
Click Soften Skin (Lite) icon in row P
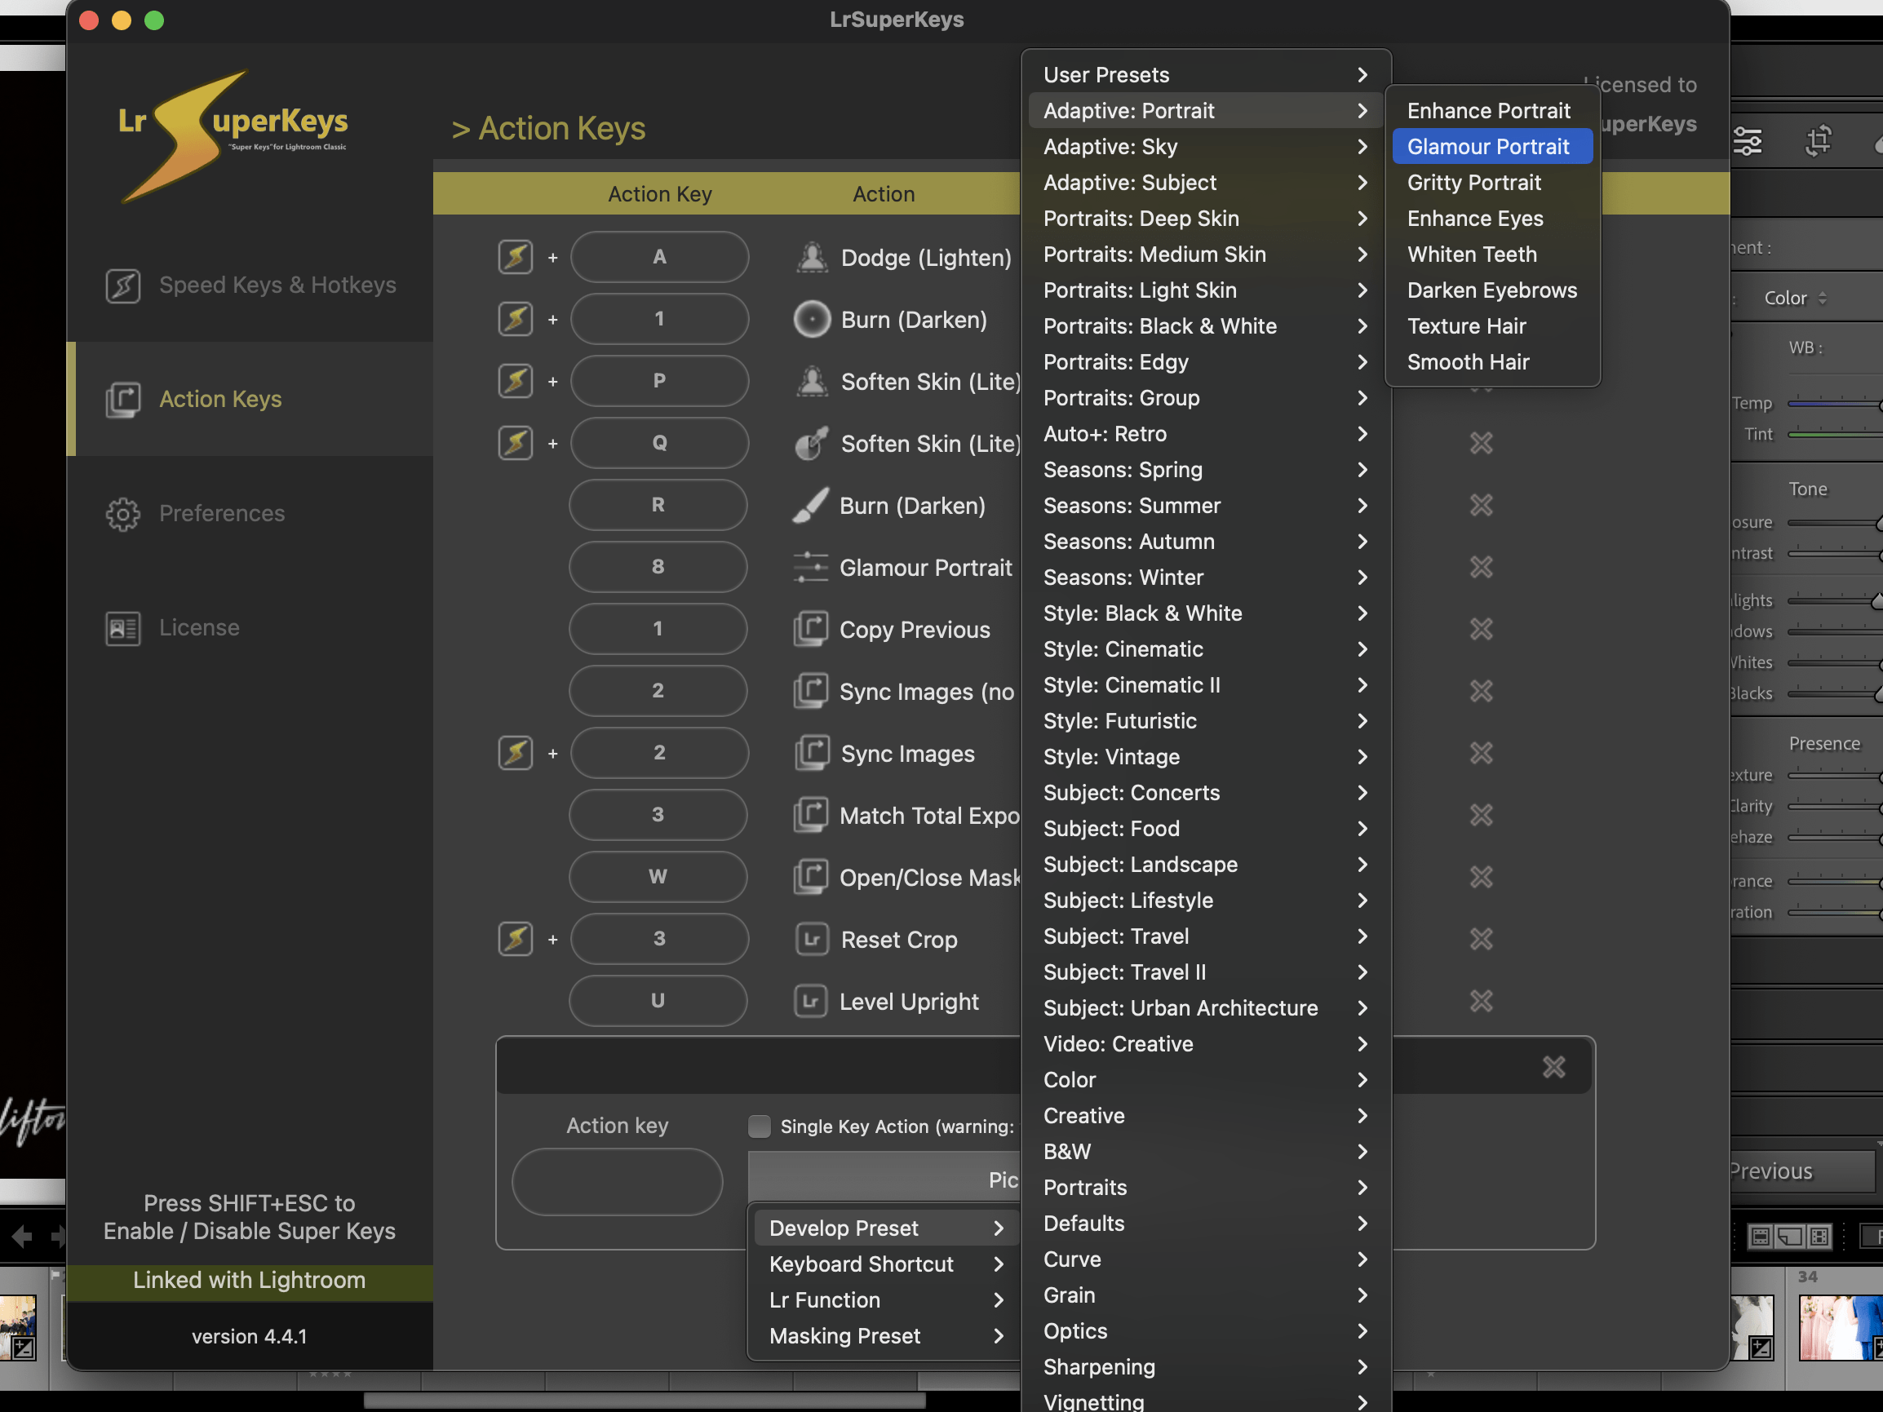pyautogui.click(x=812, y=381)
